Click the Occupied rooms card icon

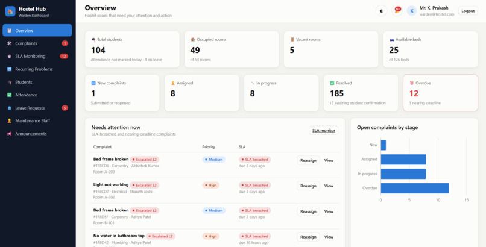click(x=193, y=40)
